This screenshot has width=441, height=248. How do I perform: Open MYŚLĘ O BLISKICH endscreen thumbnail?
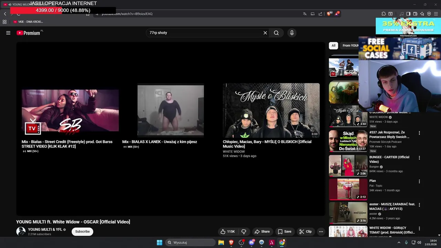271,110
